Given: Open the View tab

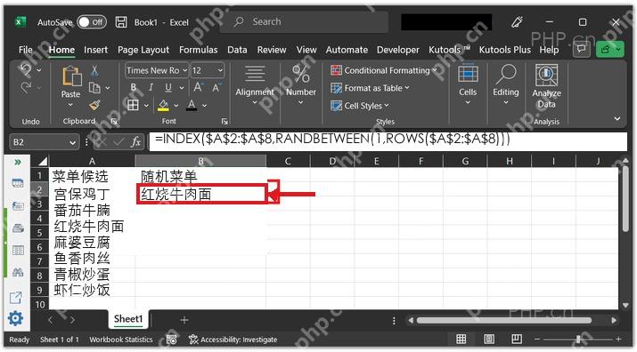Looking at the screenshot, I should 306,50.
